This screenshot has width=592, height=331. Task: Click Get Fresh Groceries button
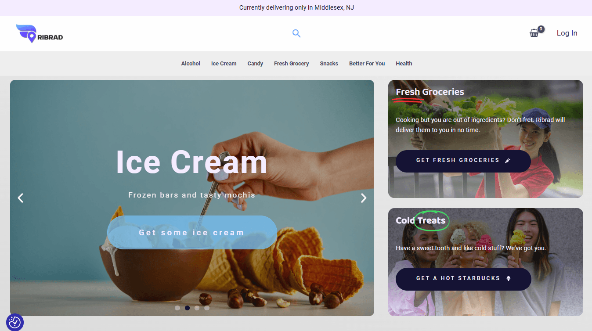(463, 161)
